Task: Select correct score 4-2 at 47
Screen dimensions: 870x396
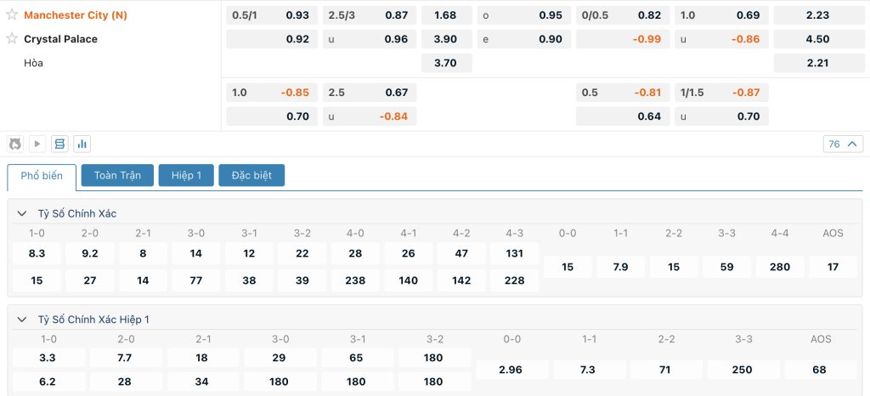Action: [x=461, y=253]
